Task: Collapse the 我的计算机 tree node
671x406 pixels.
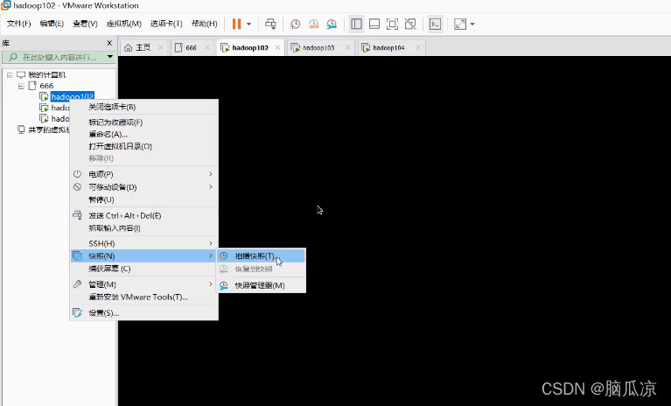Action: pos(10,75)
